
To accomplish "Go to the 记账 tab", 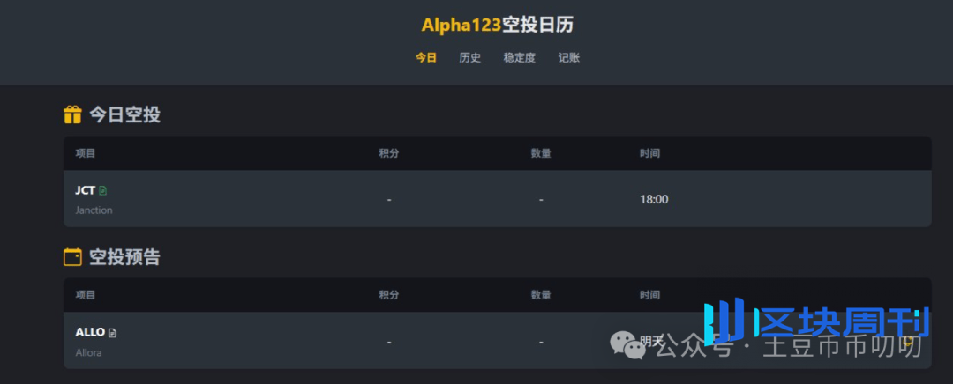I will pyautogui.click(x=569, y=58).
